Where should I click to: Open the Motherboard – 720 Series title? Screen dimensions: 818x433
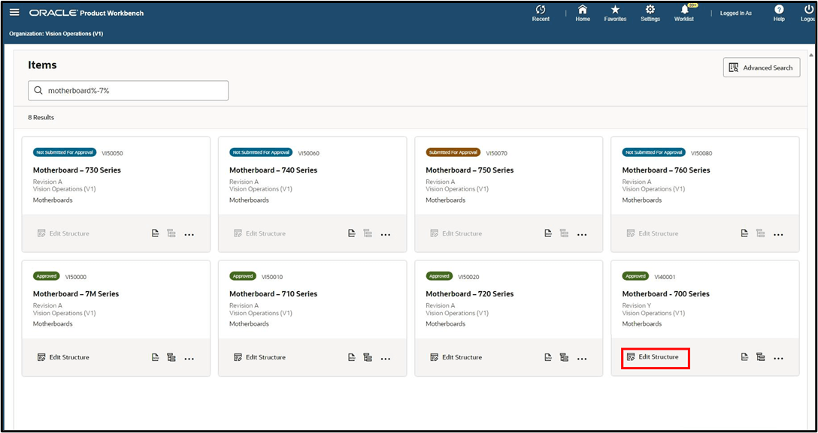click(x=469, y=294)
